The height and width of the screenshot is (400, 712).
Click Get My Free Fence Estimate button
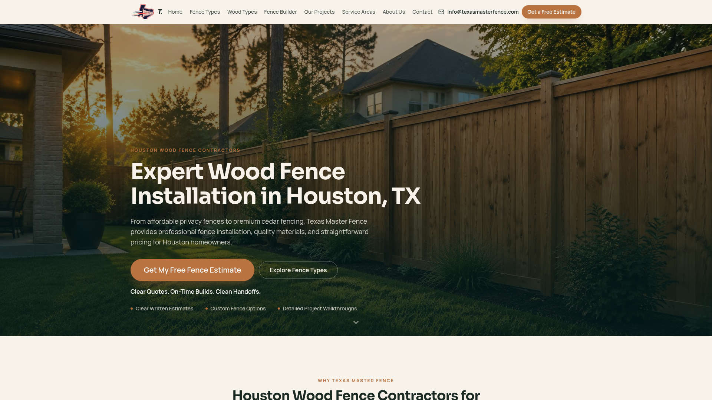pos(192,270)
